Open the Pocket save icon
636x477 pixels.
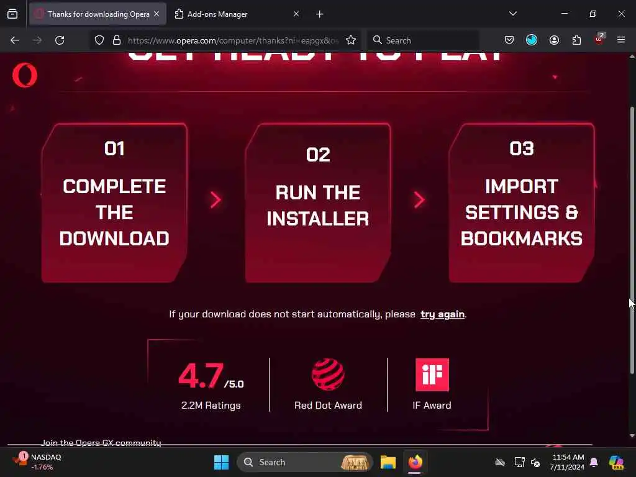click(x=509, y=40)
